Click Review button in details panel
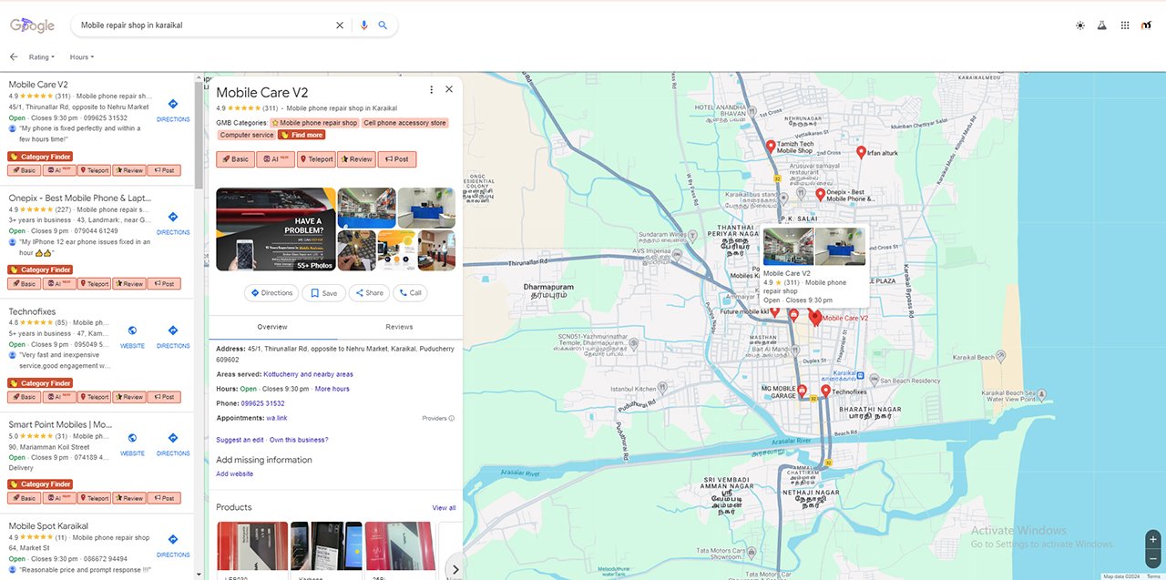The width and height of the screenshot is (1166, 580). coord(356,159)
